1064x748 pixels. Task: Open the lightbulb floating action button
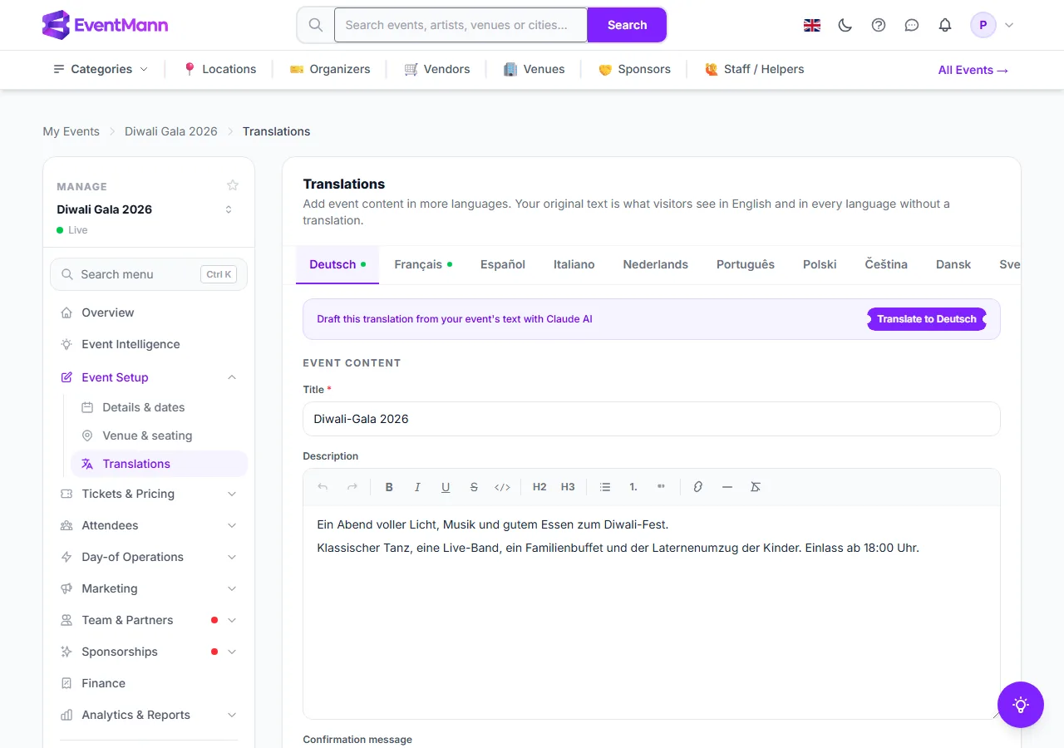1021,705
